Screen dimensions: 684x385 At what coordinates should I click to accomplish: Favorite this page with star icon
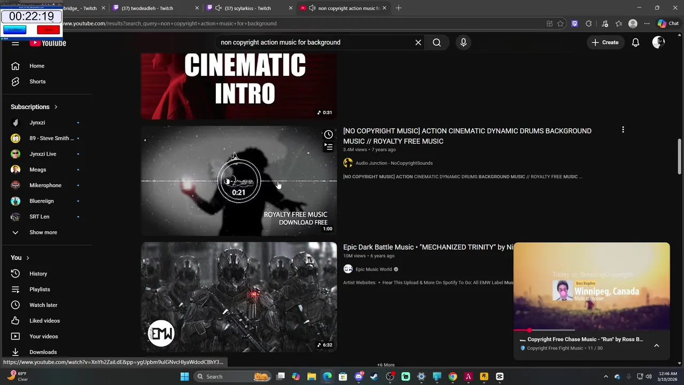point(560,24)
